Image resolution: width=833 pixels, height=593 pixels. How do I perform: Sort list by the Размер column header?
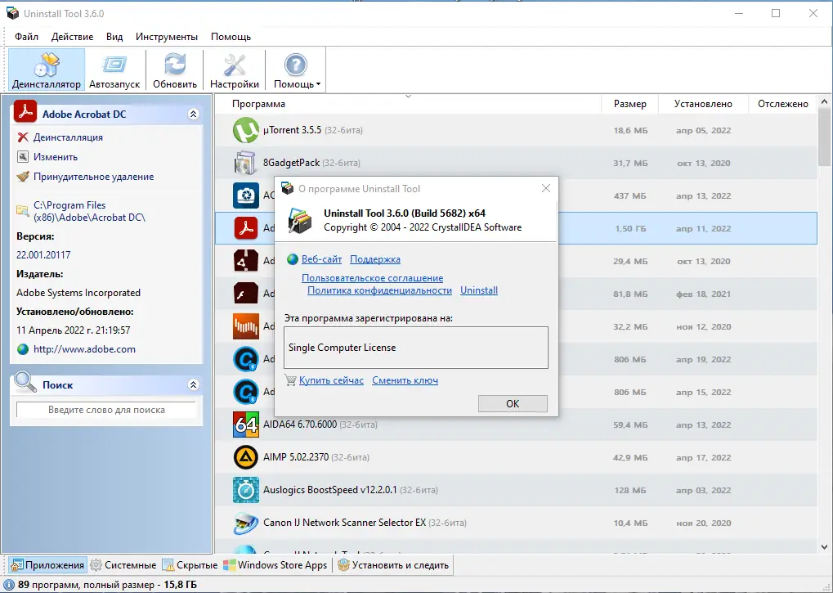[629, 104]
